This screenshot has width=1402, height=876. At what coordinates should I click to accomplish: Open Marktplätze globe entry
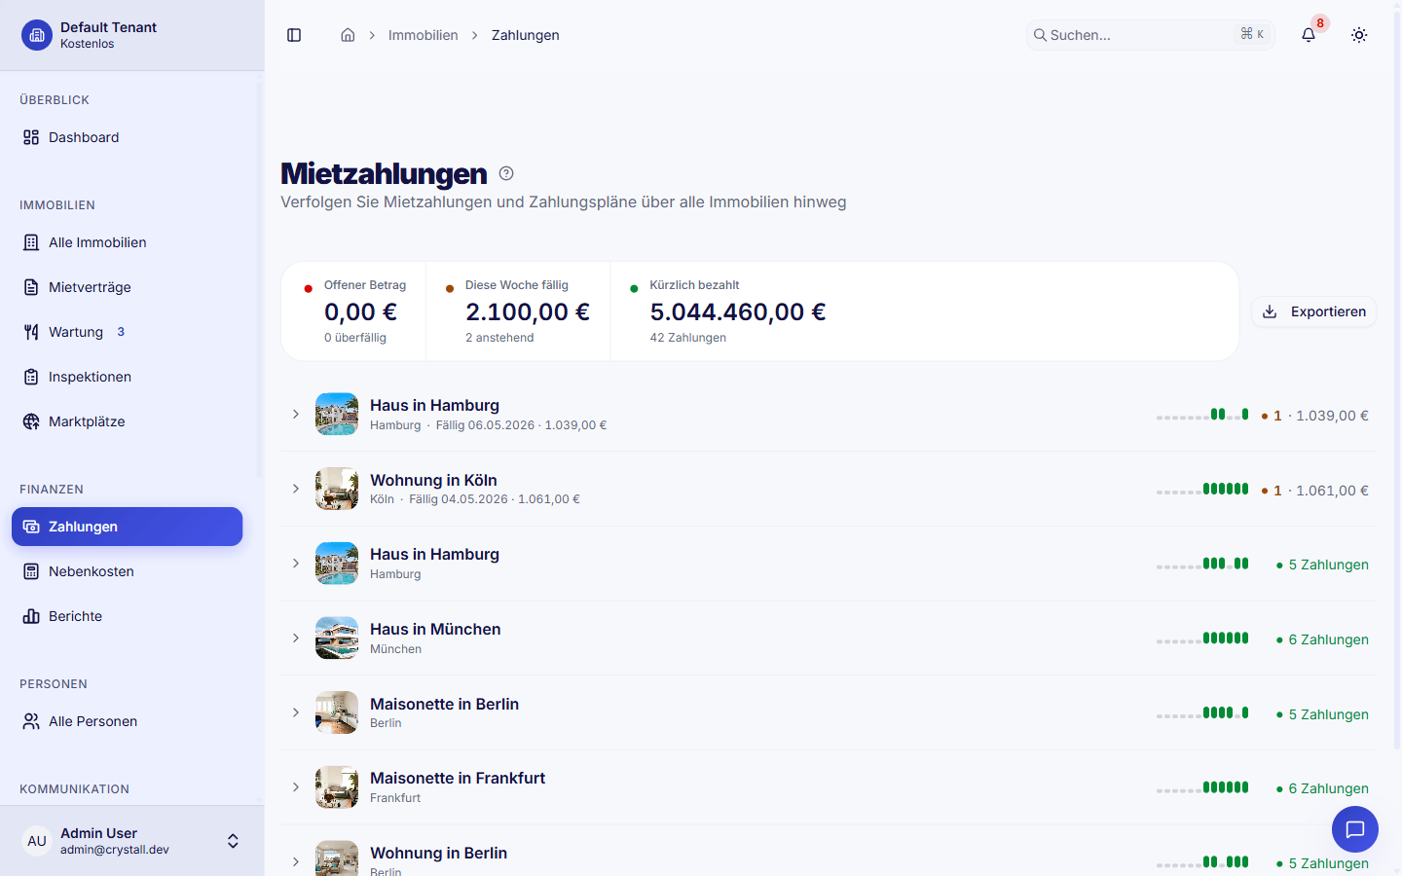127,421
